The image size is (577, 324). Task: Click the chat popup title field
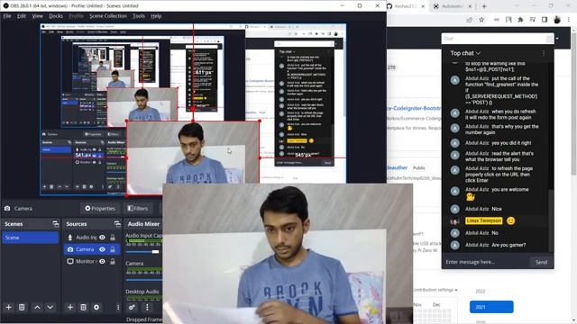click(495, 39)
